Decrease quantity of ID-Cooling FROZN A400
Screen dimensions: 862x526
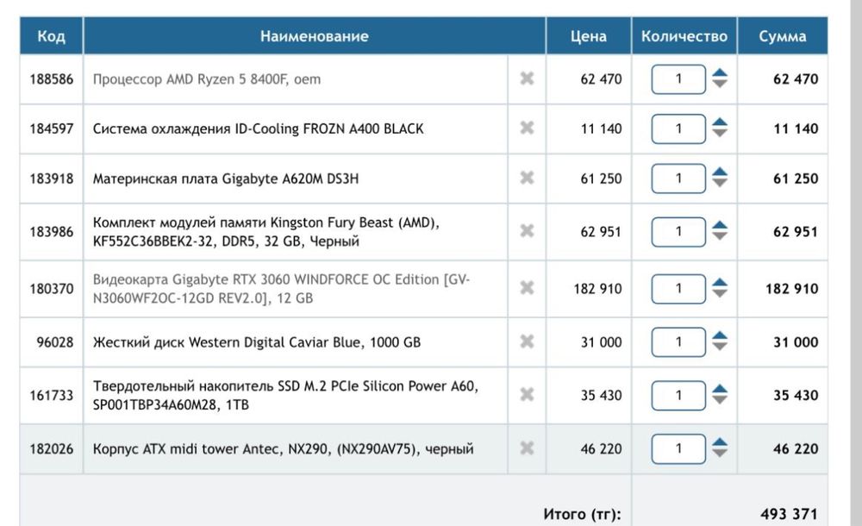point(720,133)
